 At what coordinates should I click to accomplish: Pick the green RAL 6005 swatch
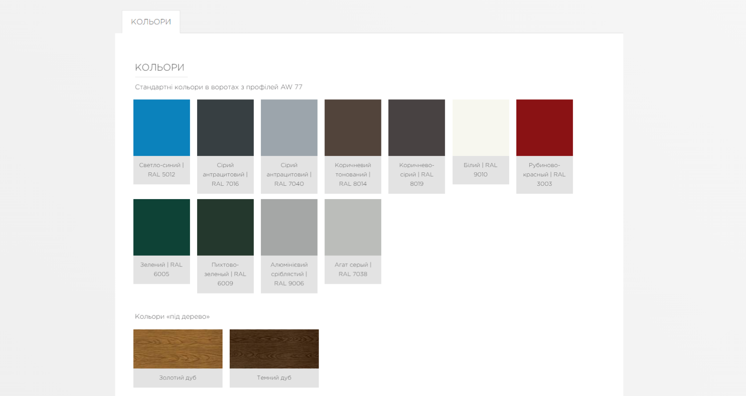[162, 227]
